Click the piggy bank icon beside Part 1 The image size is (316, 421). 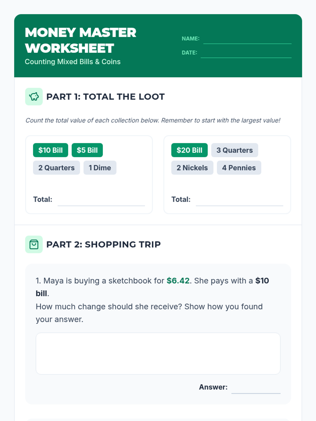34,97
